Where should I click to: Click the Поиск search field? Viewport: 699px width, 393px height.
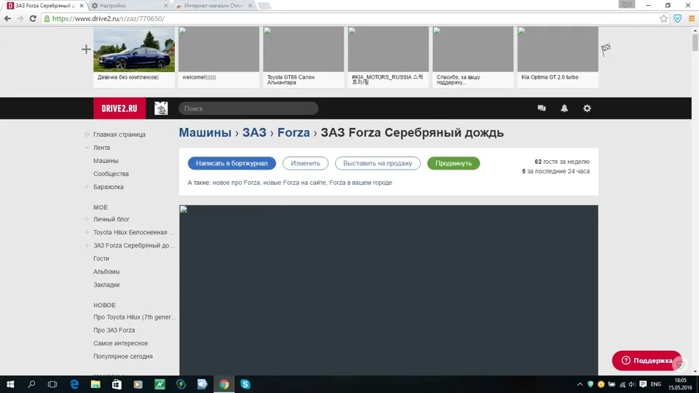click(x=248, y=108)
